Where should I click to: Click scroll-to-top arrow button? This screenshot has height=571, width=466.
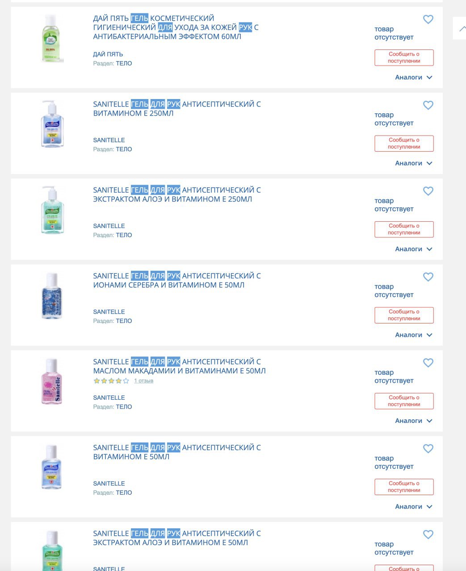462,29
